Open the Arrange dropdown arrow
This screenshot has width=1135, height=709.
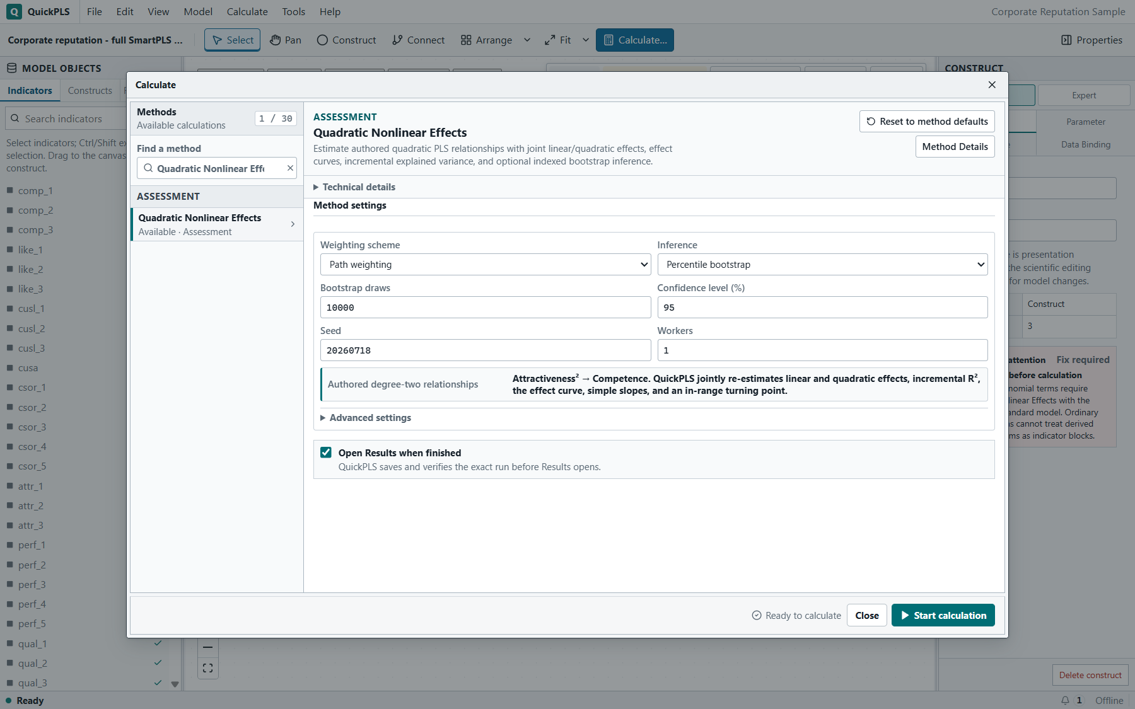click(527, 40)
